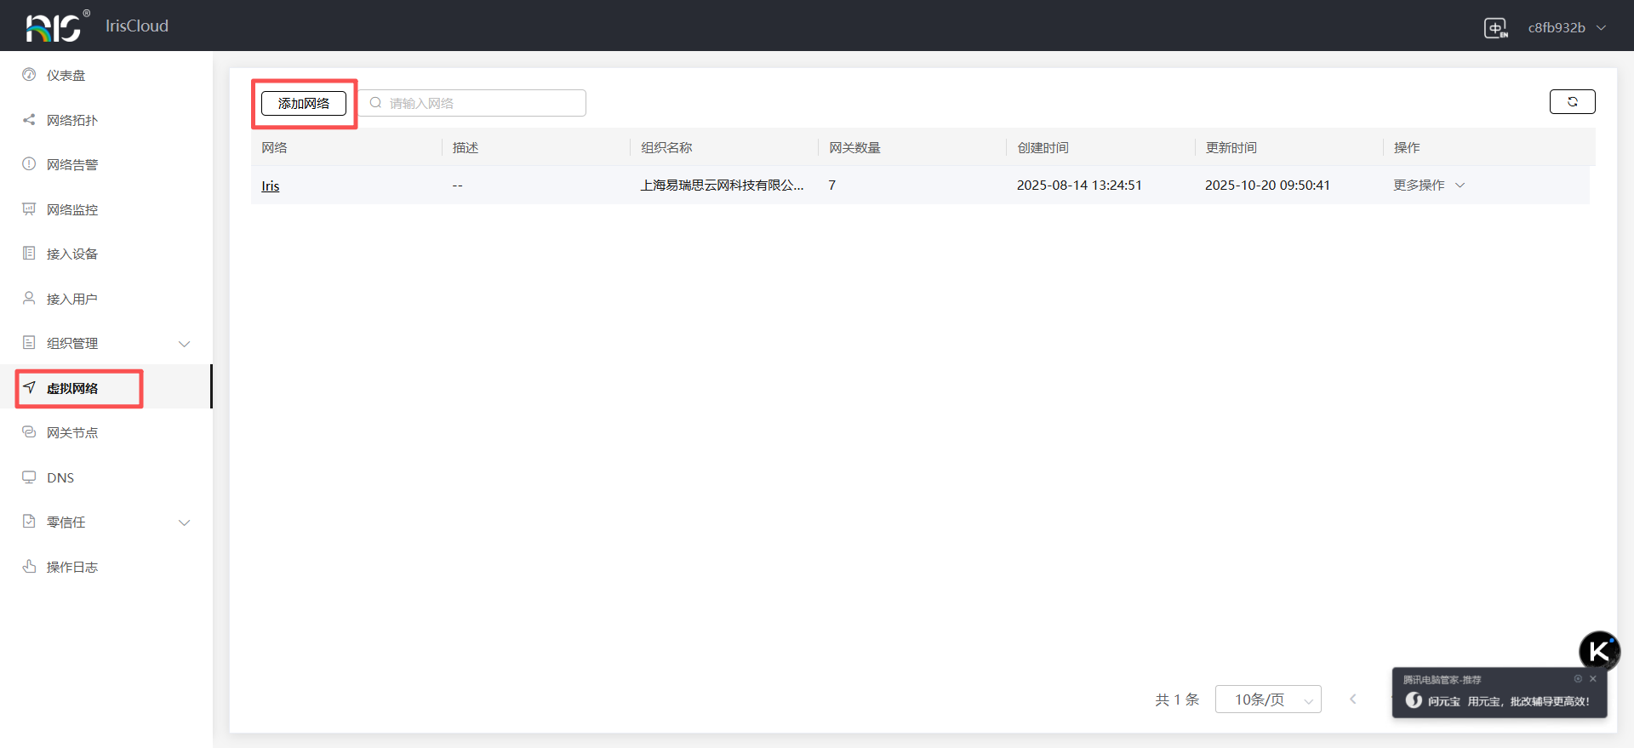Open the 更多操作 dropdown for Iris

pos(1428,186)
